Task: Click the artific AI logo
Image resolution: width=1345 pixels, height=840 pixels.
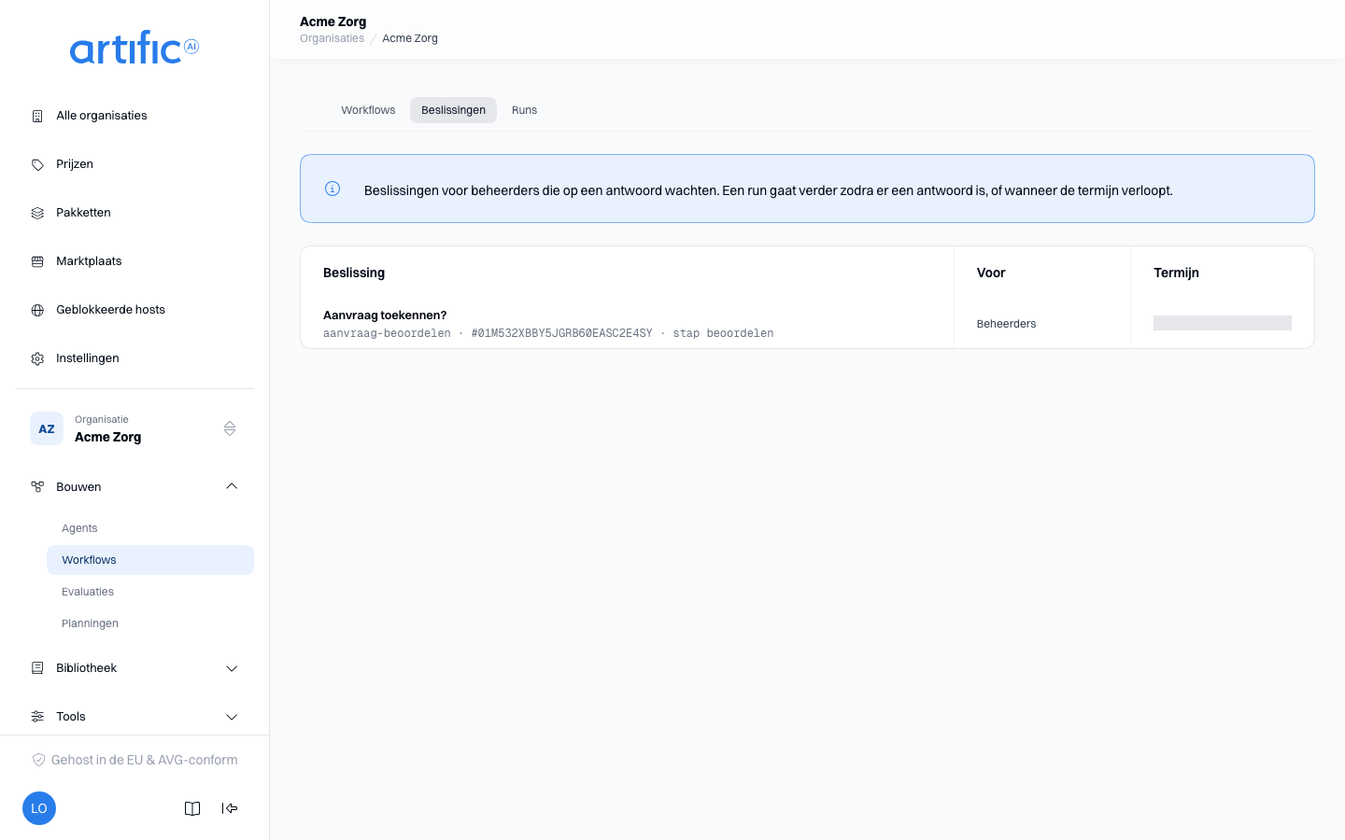Action: [134, 48]
